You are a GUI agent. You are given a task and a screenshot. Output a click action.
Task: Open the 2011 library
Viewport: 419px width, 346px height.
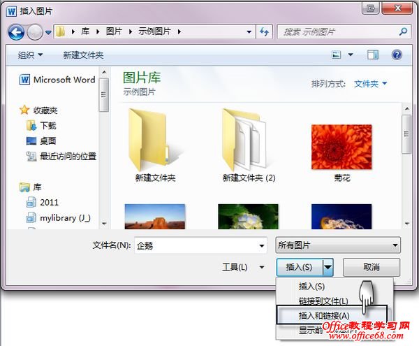point(42,203)
